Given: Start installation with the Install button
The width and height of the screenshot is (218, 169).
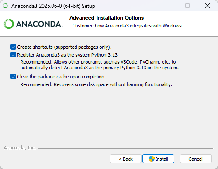Looking at the screenshot, I should [158, 159].
